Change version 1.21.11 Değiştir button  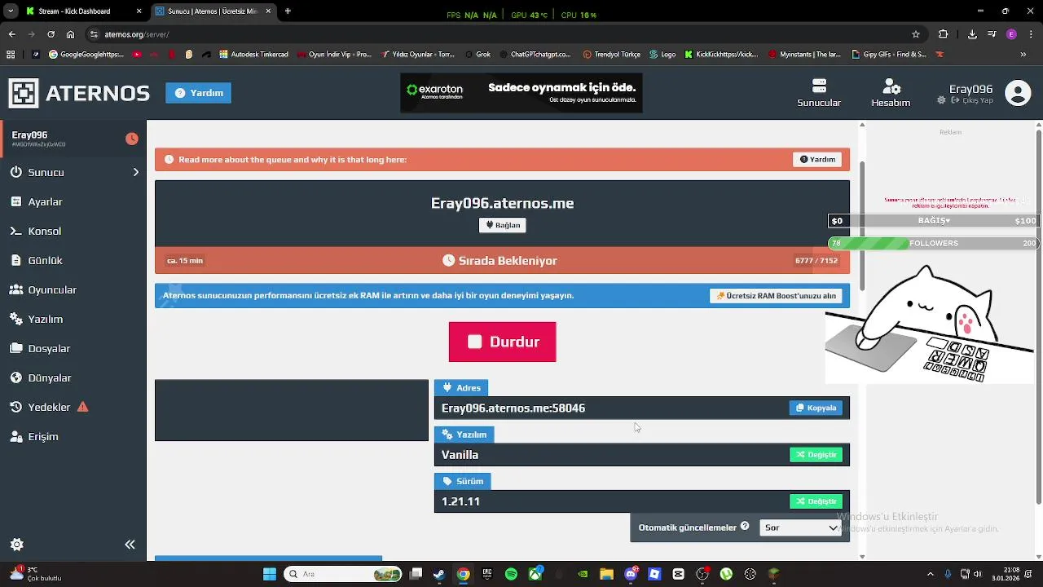(x=816, y=501)
